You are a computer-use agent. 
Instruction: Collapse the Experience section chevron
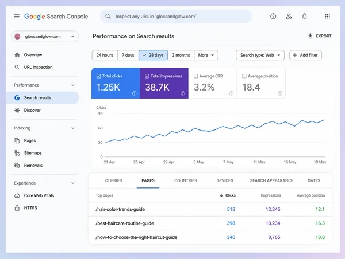pyautogui.click(x=73, y=183)
